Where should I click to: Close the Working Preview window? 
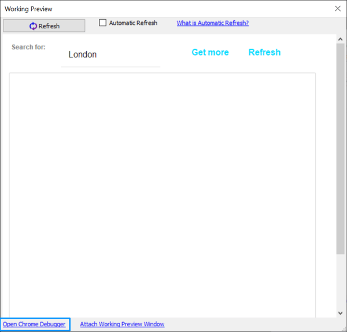(x=338, y=9)
